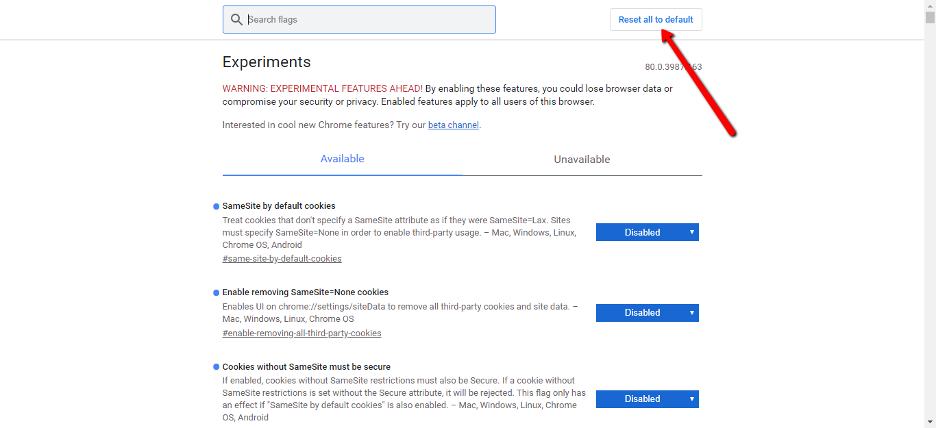Click blue dot beside Cookies without SameSite must be secure
This screenshot has height=428, width=936.
216,367
